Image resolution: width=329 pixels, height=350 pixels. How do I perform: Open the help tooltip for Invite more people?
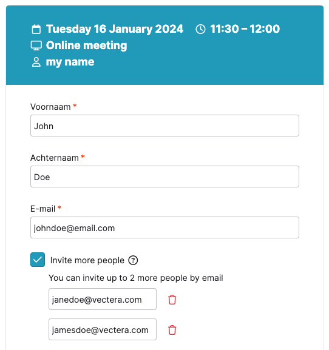[x=133, y=260]
